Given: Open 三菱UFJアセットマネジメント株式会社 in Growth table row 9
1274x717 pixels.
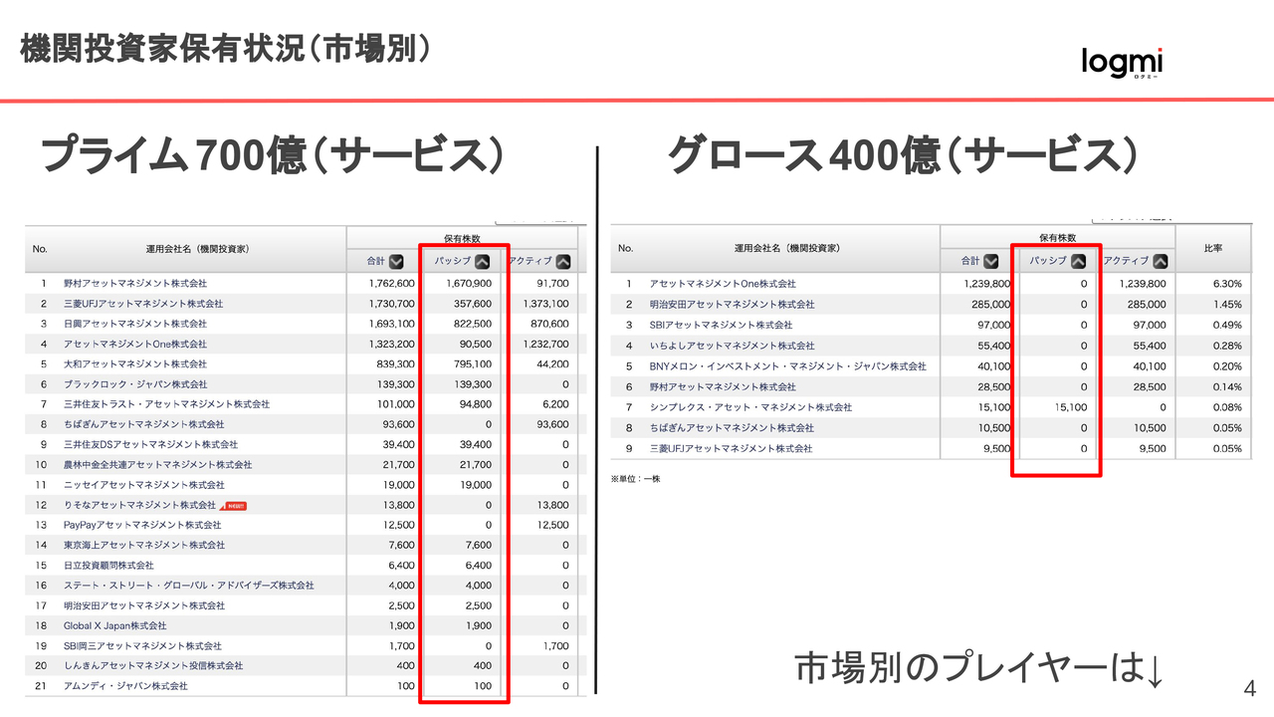Looking at the screenshot, I should click(x=731, y=448).
